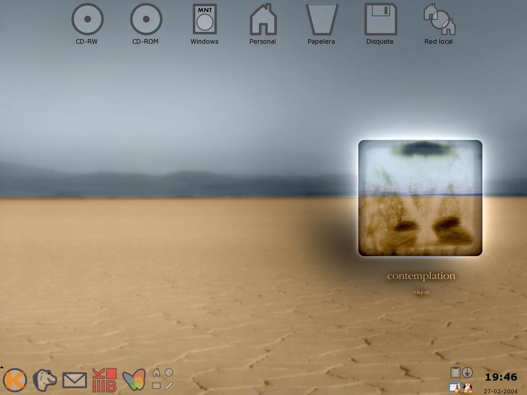Open the calendar with bell tray icon
This screenshot has height=395, width=527.
pos(455,387)
